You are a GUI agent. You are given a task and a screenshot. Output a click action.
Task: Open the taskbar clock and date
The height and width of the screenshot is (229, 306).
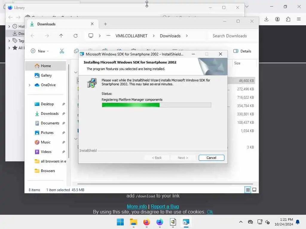pos(284,222)
